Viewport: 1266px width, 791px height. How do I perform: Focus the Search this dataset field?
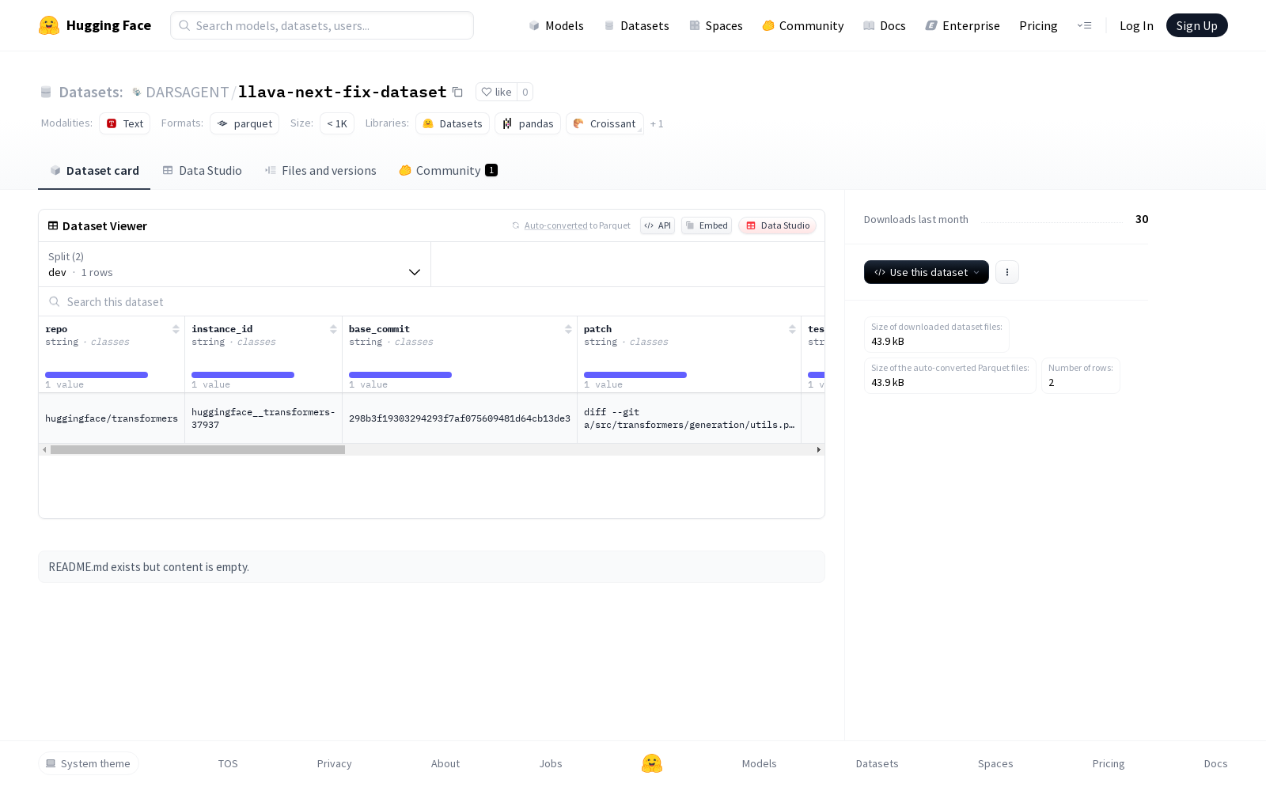[x=431, y=301]
